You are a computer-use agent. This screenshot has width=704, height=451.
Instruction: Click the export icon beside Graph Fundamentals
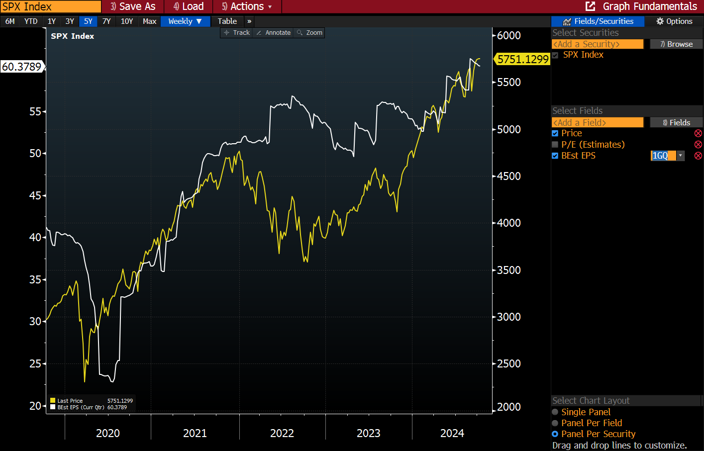(x=590, y=6)
